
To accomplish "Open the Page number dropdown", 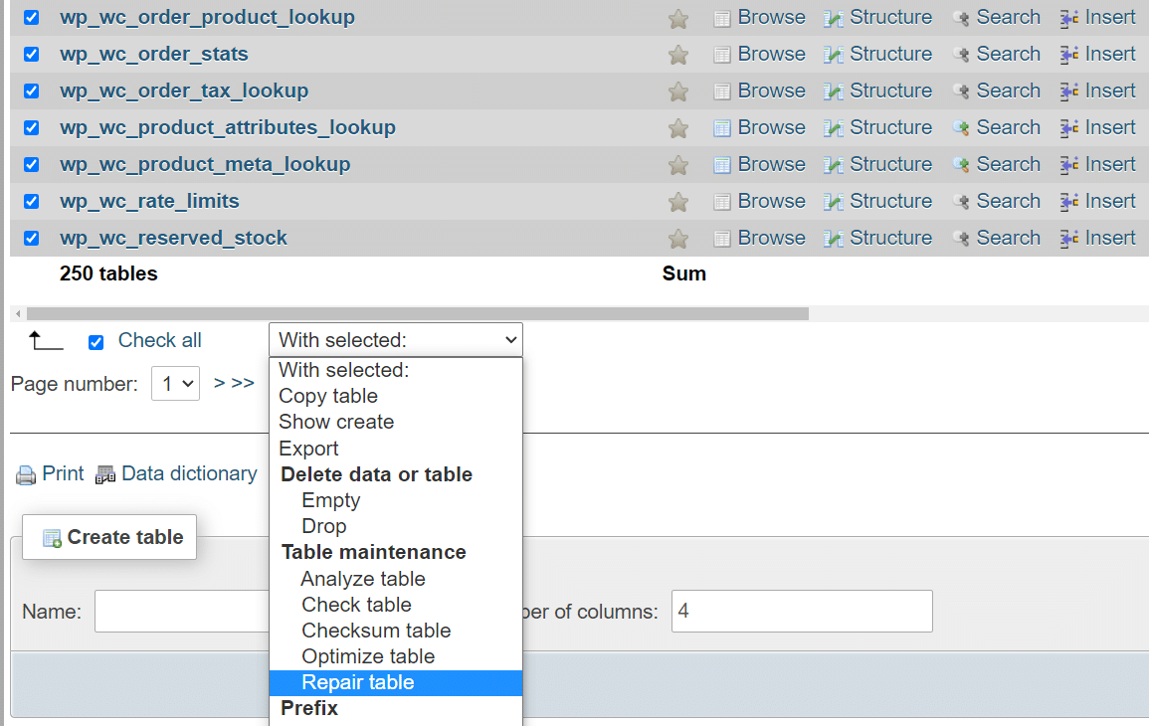I will tap(175, 383).
